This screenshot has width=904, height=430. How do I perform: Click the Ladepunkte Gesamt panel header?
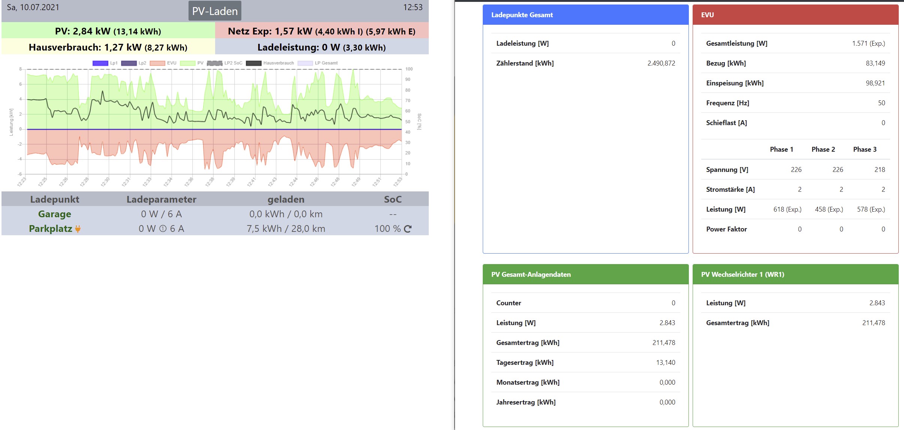pyautogui.click(x=585, y=15)
